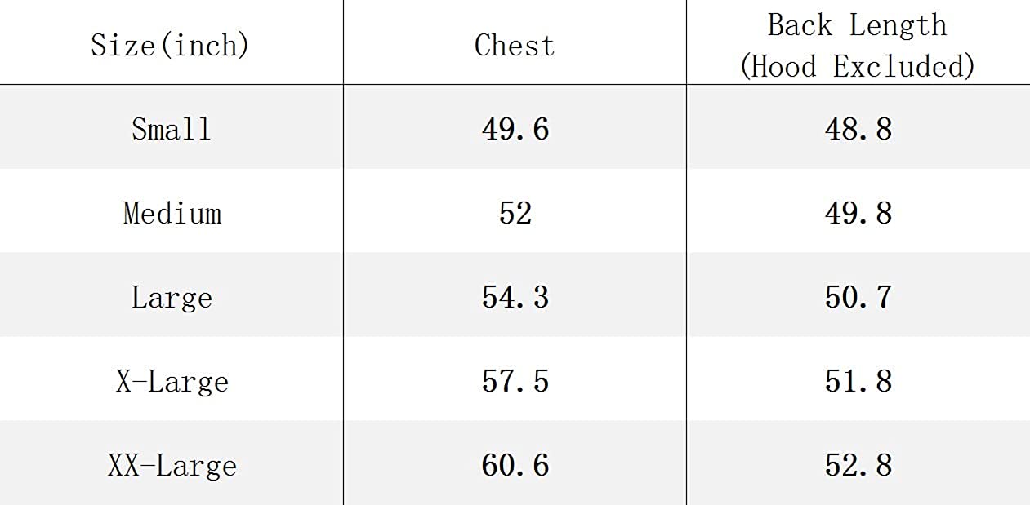
Task: Select the Small size row label
Action: point(172,129)
